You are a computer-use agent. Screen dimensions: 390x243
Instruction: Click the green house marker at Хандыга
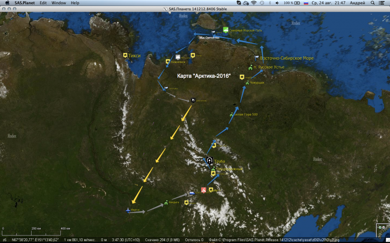(x=166, y=202)
